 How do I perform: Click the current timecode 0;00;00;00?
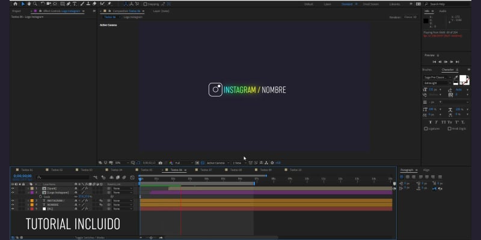22,176
